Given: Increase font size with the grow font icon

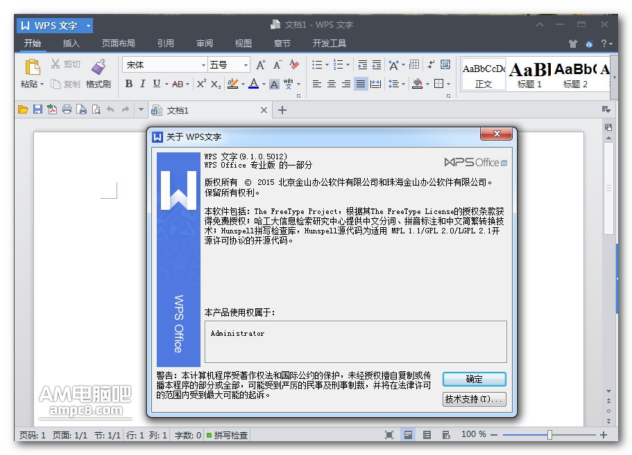Looking at the screenshot, I should pyautogui.click(x=261, y=64).
